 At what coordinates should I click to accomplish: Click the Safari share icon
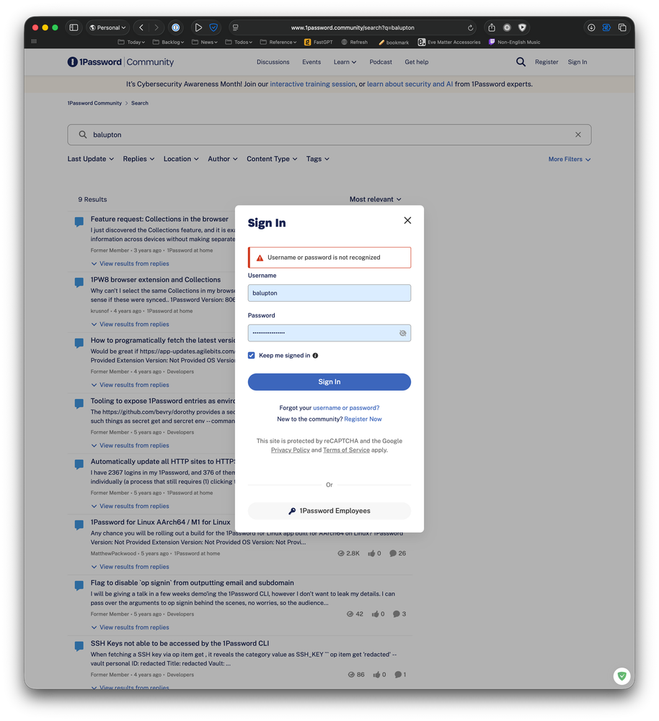pyautogui.click(x=492, y=27)
